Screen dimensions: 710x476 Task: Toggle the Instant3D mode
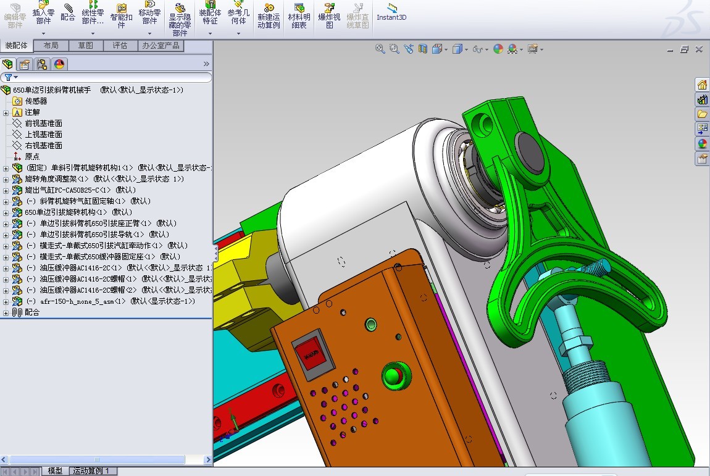click(x=391, y=14)
